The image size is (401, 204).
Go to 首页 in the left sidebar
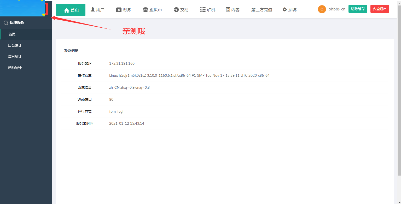(x=12, y=34)
